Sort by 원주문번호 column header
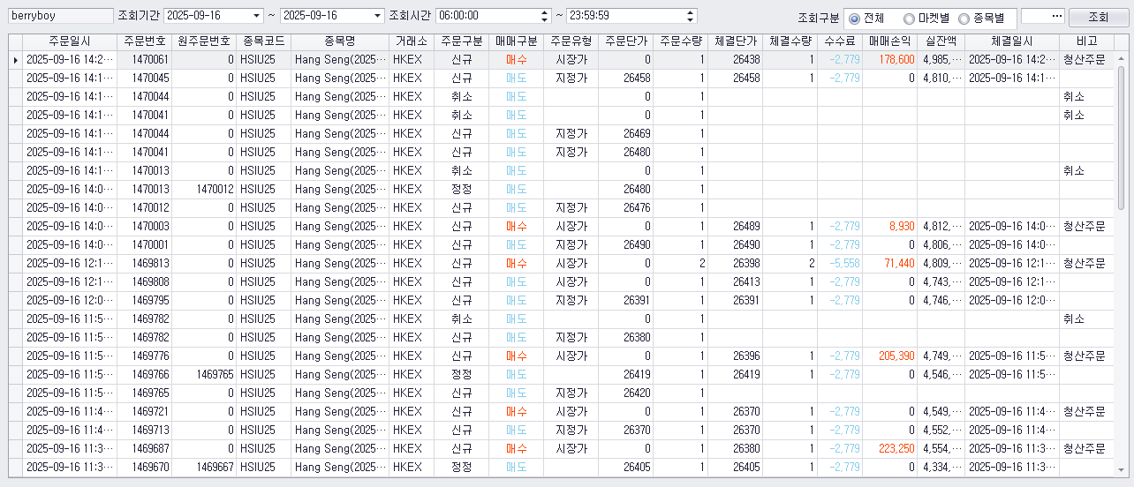The width and height of the screenshot is (1134, 487). (204, 41)
